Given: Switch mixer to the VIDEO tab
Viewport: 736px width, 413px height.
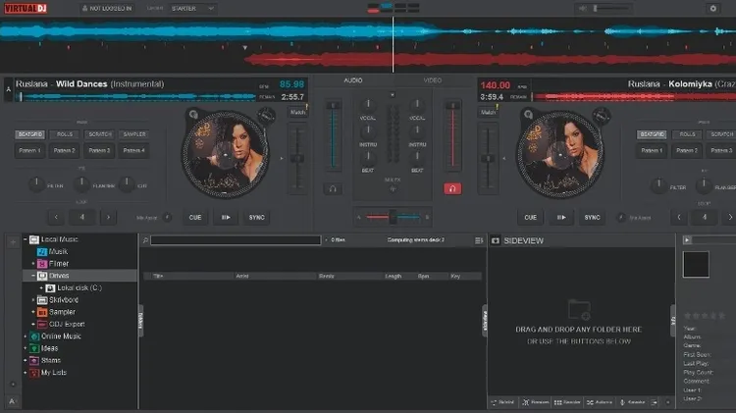Looking at the screenshot, I should 433,80.
